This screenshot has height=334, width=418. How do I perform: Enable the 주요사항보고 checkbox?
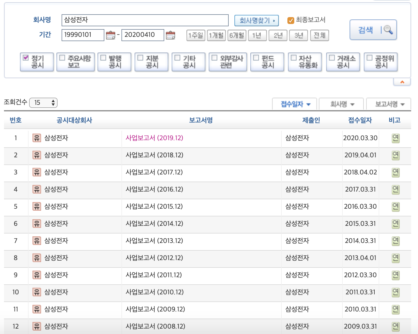62,58
